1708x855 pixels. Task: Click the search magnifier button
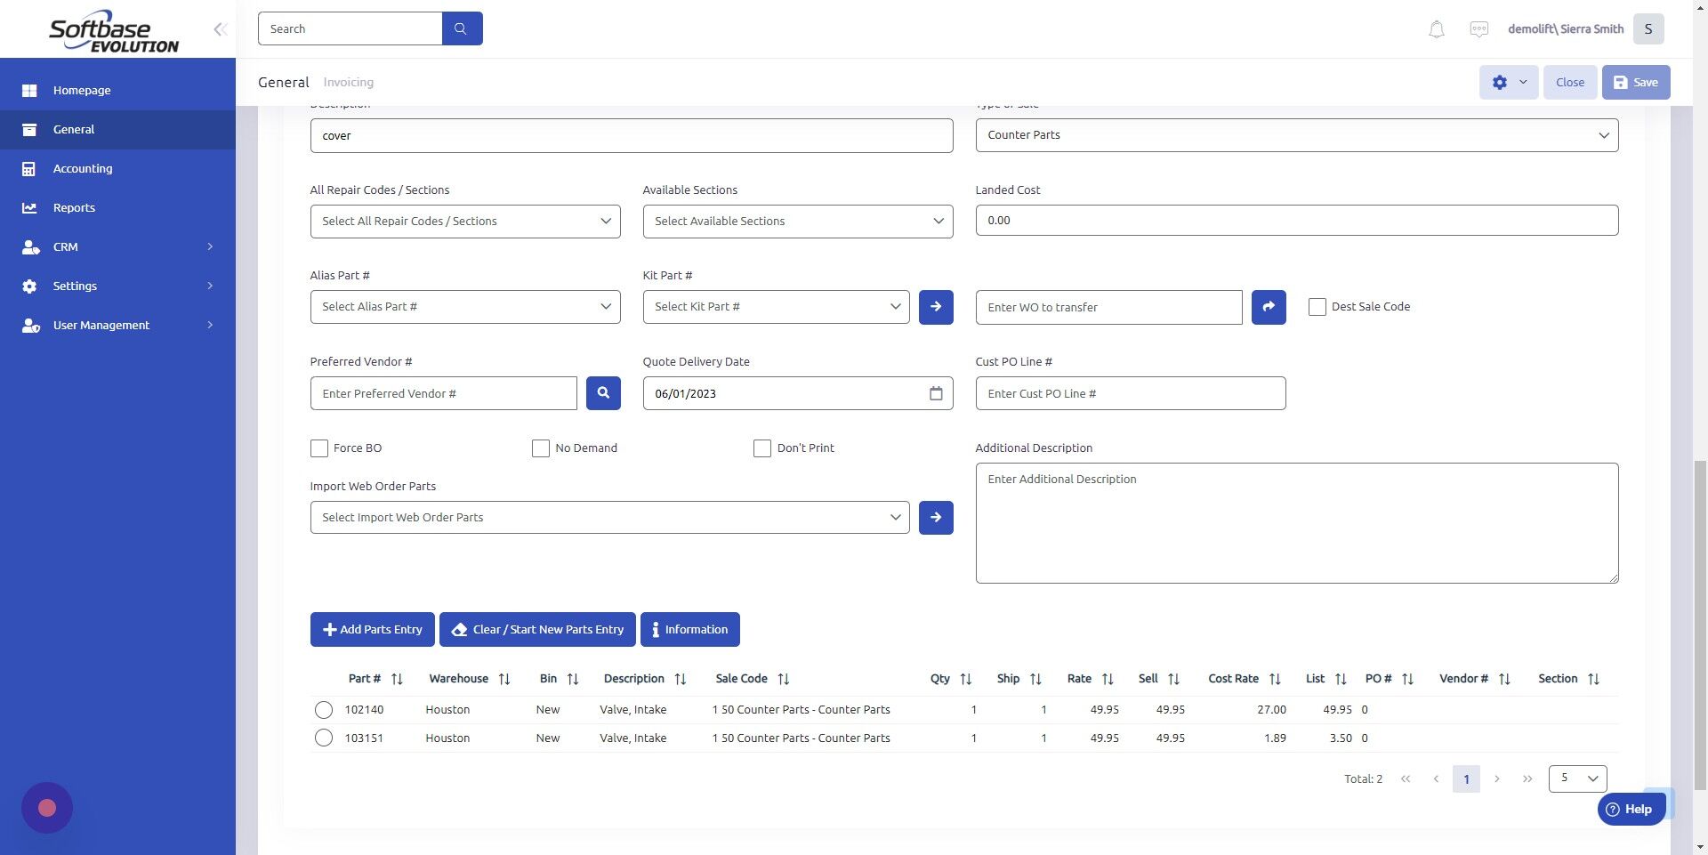[462, 28]
